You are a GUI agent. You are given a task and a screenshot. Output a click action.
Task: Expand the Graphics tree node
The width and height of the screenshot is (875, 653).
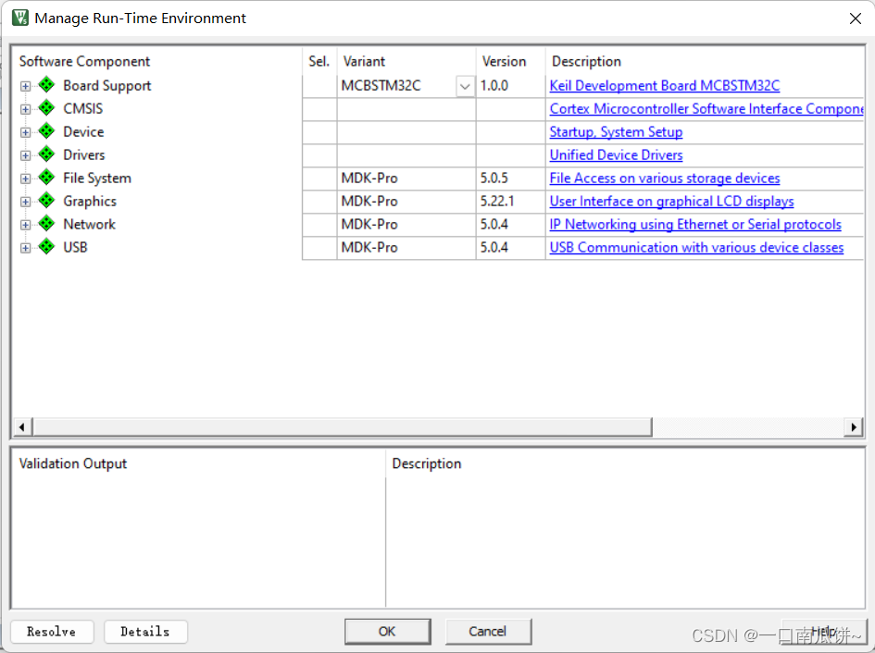click(25, 202)
